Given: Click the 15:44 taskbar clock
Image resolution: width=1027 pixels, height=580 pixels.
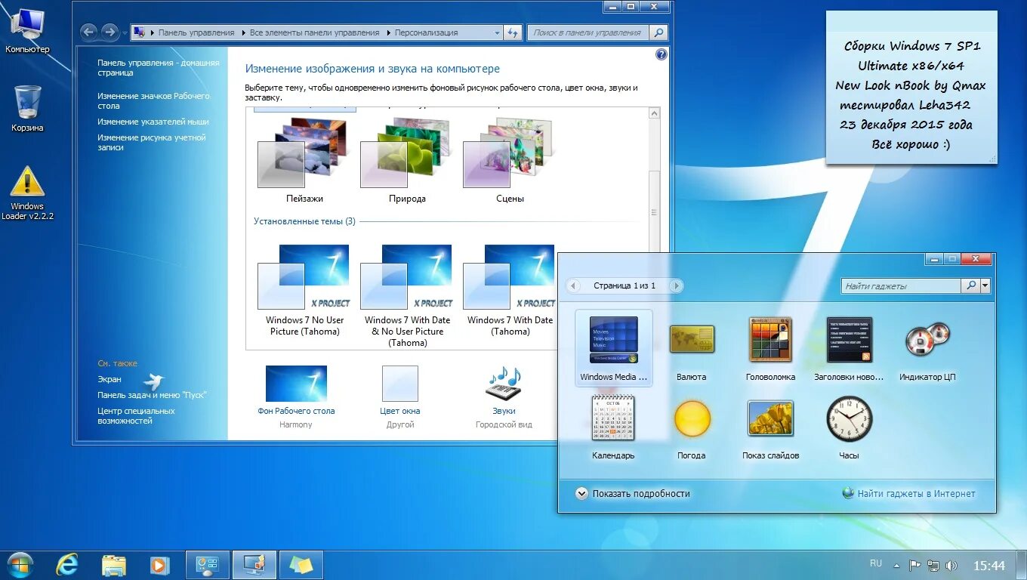Looking at the screenshot, I should (988, 565).
